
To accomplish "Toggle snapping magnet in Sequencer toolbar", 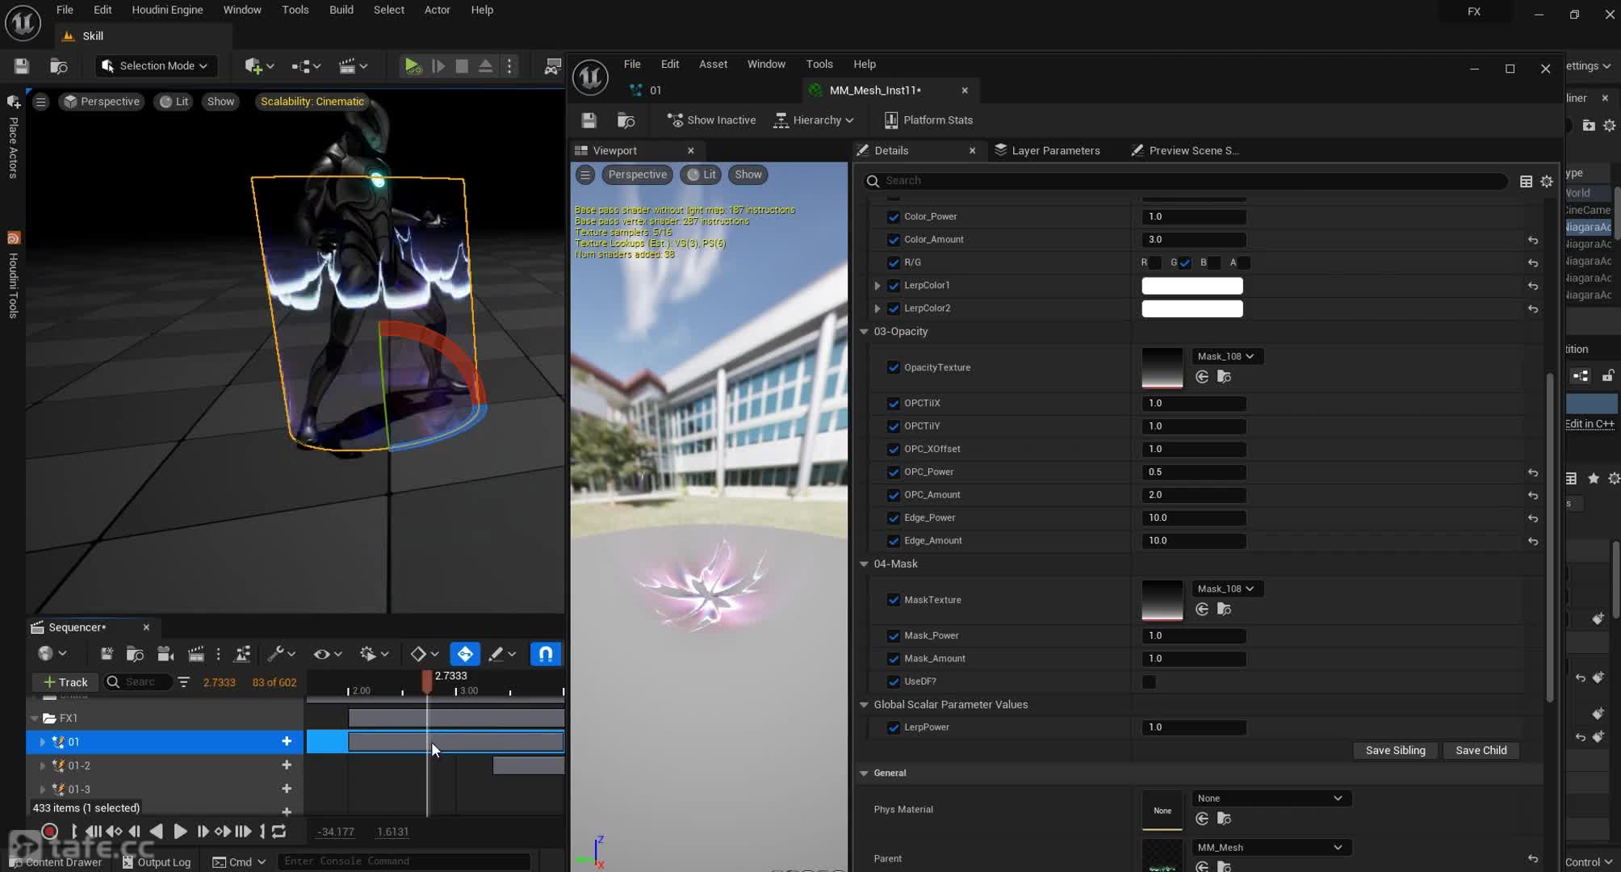I will click(546, 654).
